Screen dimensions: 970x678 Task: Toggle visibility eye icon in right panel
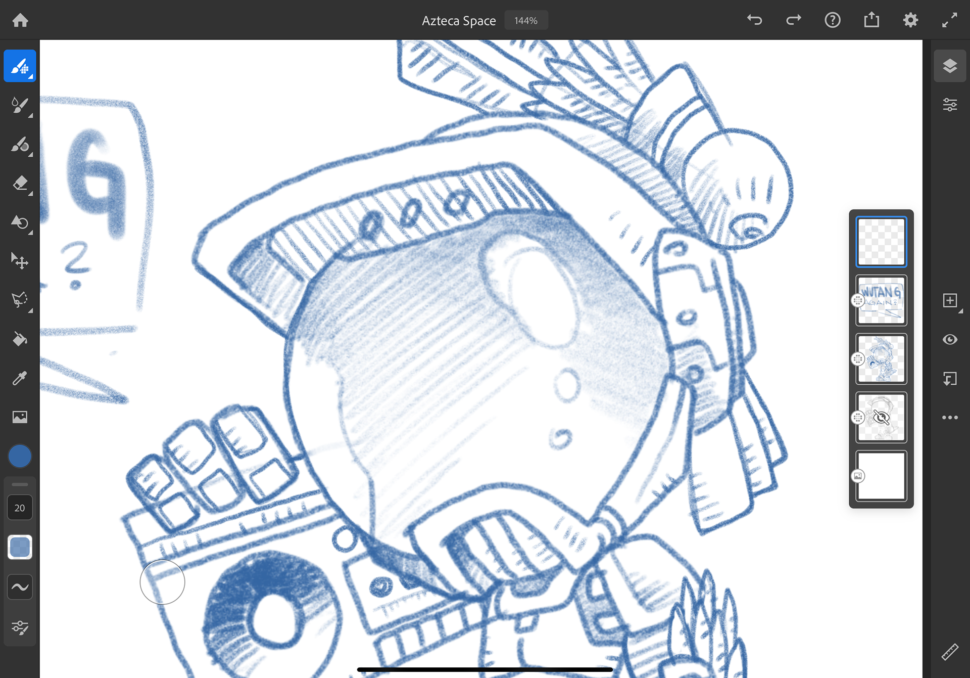coord(950,339)
